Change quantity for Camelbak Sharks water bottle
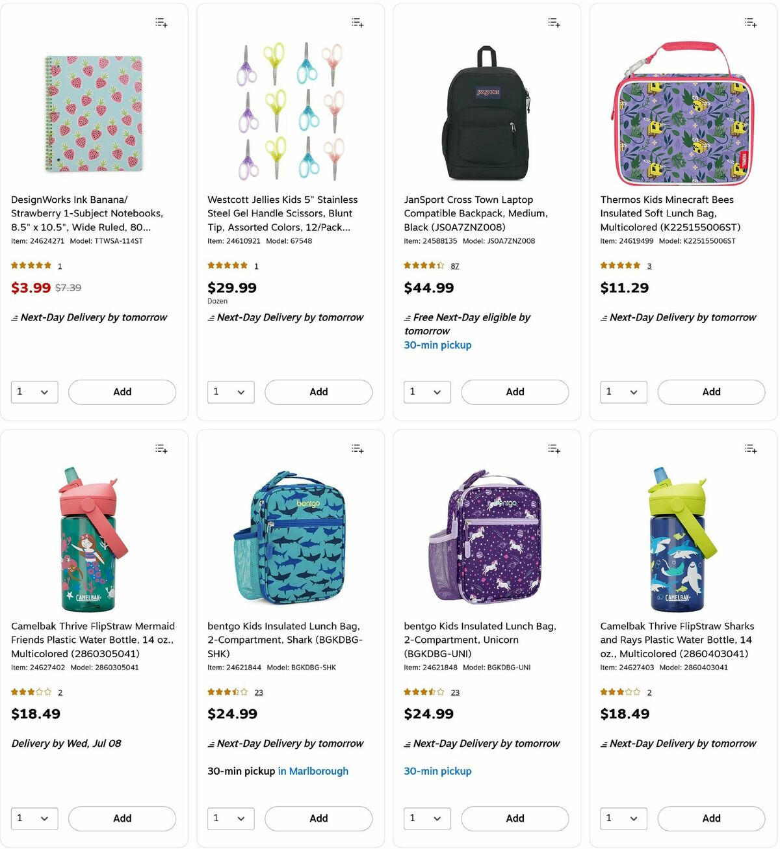The width and height of the screenshot is (780, 849). [x=623, y=818]
